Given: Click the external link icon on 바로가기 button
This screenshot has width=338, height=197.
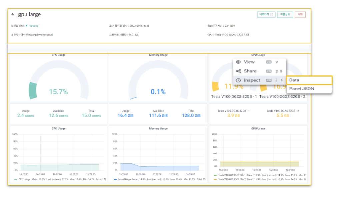Looking at the screenshot, I should 272,15.
